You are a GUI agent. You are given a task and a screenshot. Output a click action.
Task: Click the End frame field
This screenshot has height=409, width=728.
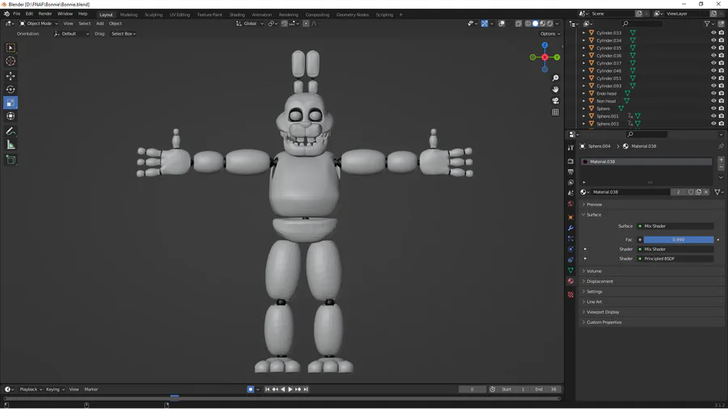(x=546, y=390)
